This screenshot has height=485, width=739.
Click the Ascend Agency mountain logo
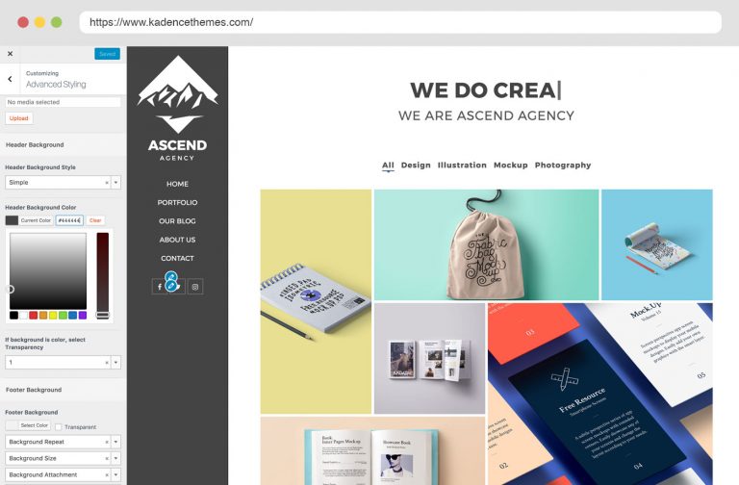pos(178,109)
